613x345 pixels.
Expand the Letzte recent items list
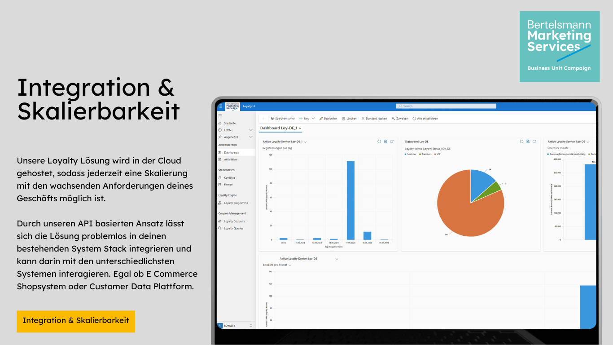250,130
